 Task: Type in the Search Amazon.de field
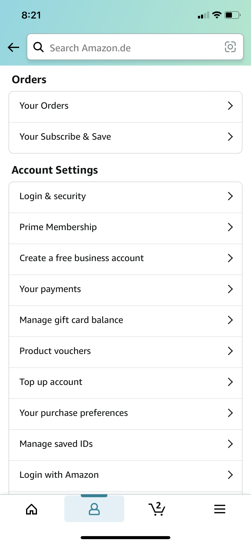pyautogui.click(x=130, y=48)
